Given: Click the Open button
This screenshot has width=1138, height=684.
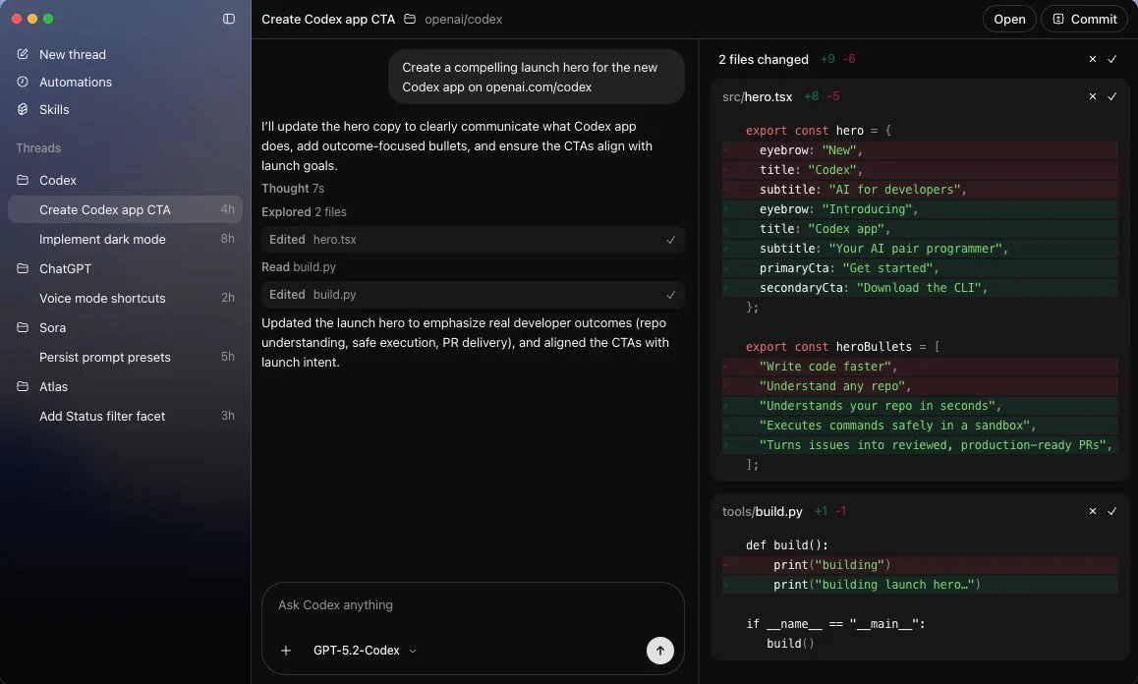Looking at the screenshot, I should coord(1009,19).
